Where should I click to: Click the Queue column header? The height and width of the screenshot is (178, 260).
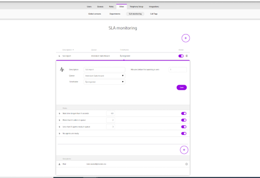pos(94,50)
